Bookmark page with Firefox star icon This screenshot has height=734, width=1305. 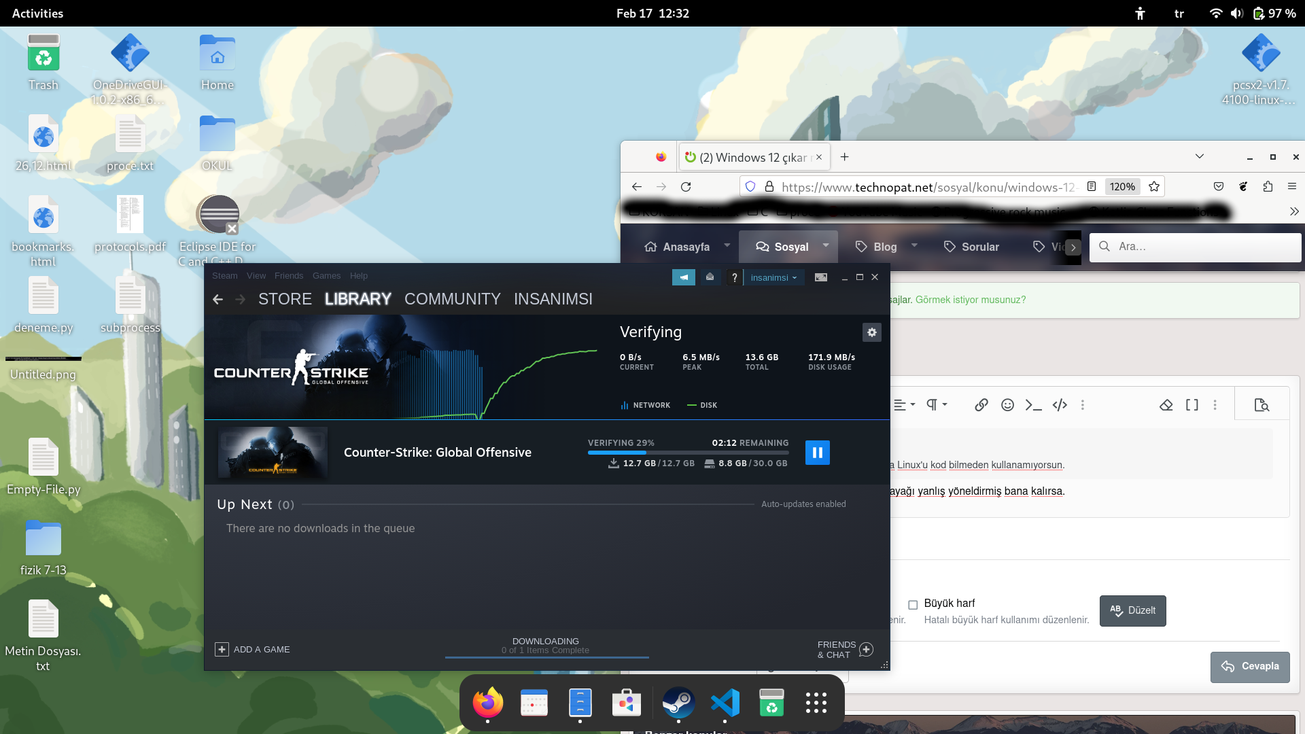pyautogui.click(x=1154, y=186)
